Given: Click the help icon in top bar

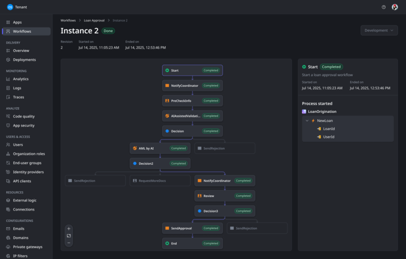Looking at the screenshot, I should (x=383, y=7).
